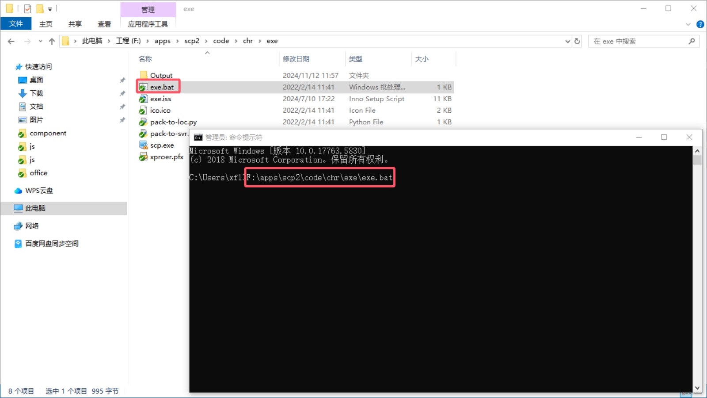Click the Up one level arrow
The height and width of the screenshot is (398, 707).
(52, 41)
